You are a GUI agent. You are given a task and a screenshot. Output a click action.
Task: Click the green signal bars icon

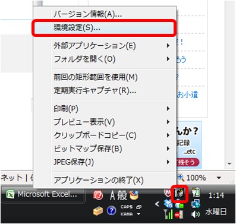coord(169,214)
